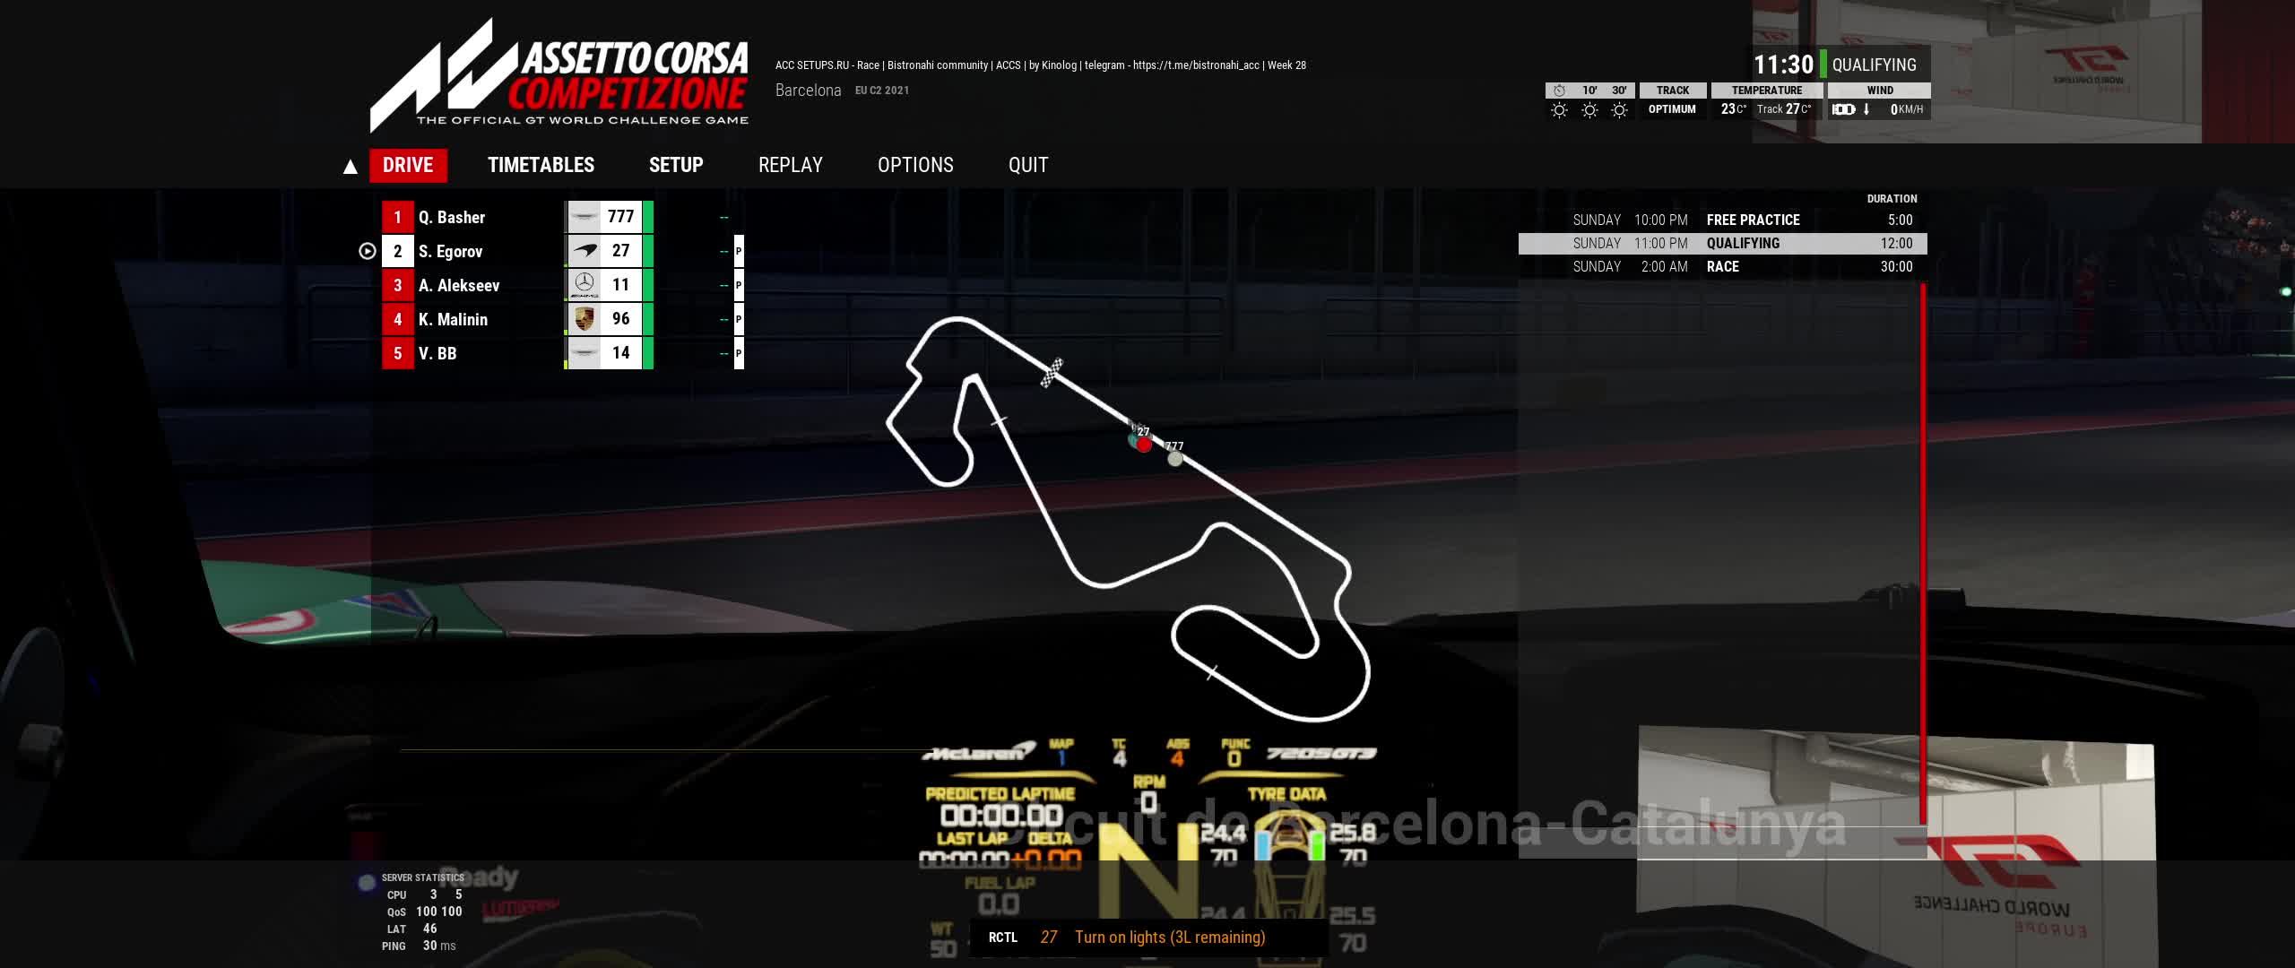Click the wind direction car icon
2295x968 pixels.
pos(1843,109)
